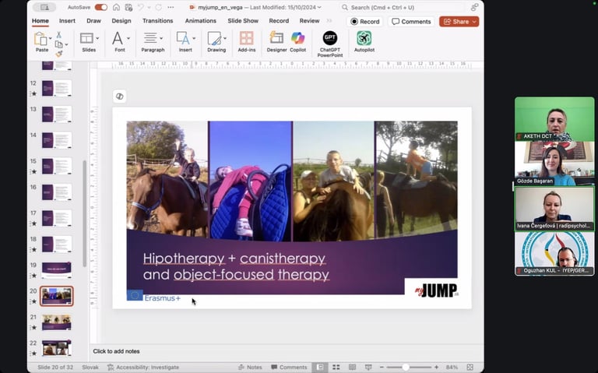Expand the Paste dropdown arrow
Screen dimensions: 598x373
tap(51, 38)
